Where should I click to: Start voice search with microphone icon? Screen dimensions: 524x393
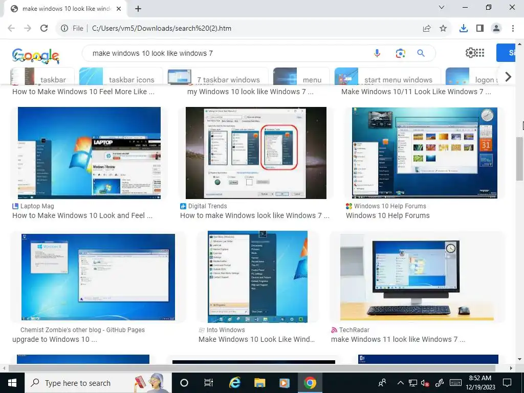coord(377,53)
